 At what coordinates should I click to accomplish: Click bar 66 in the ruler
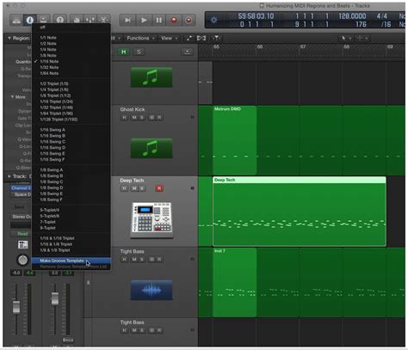[260, 46]
